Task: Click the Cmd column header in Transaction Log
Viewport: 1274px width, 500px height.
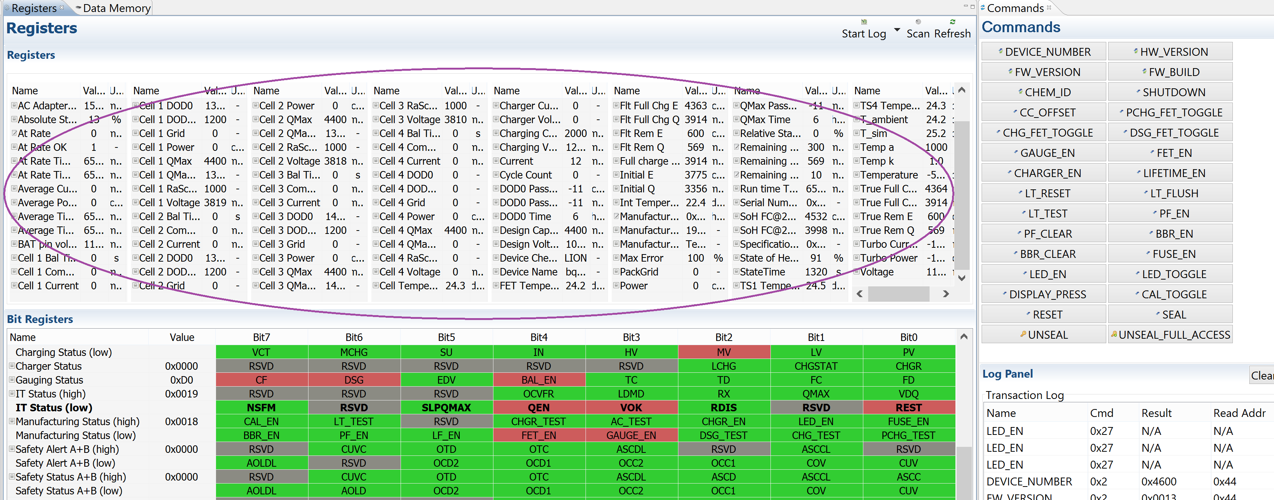Action: click(x=1102, y=413)
